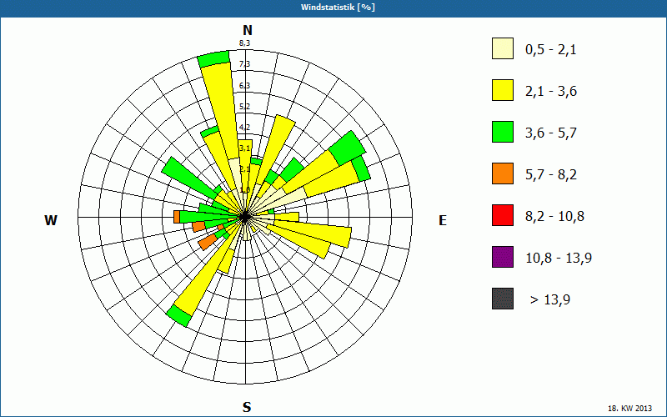667x417 pixels.
Task: Click the '> 13,9' legend text
Action: (x=550, y=300)
